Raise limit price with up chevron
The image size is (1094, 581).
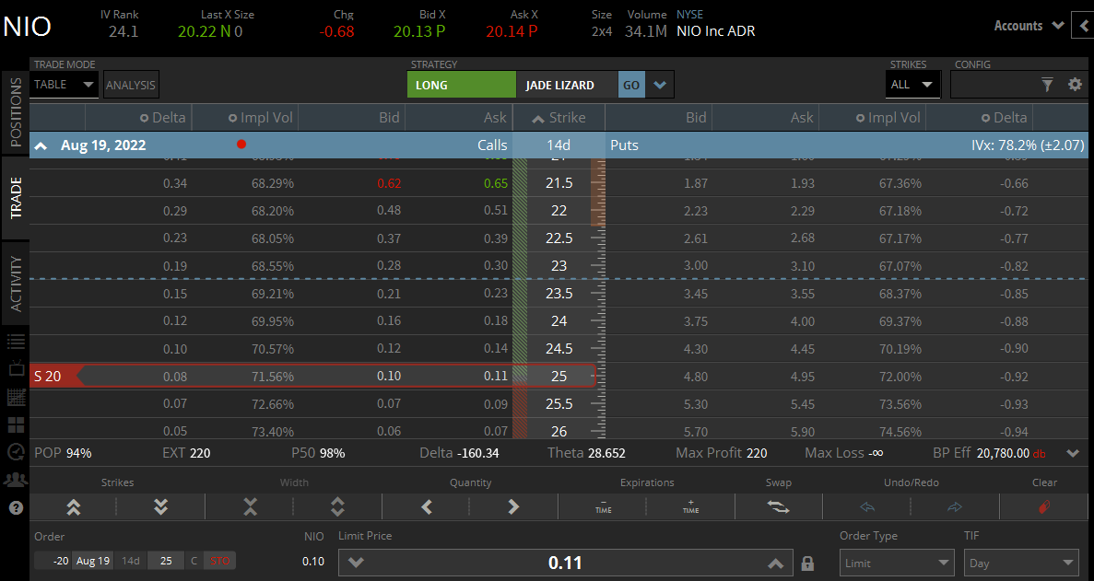(x=776, y=563)
